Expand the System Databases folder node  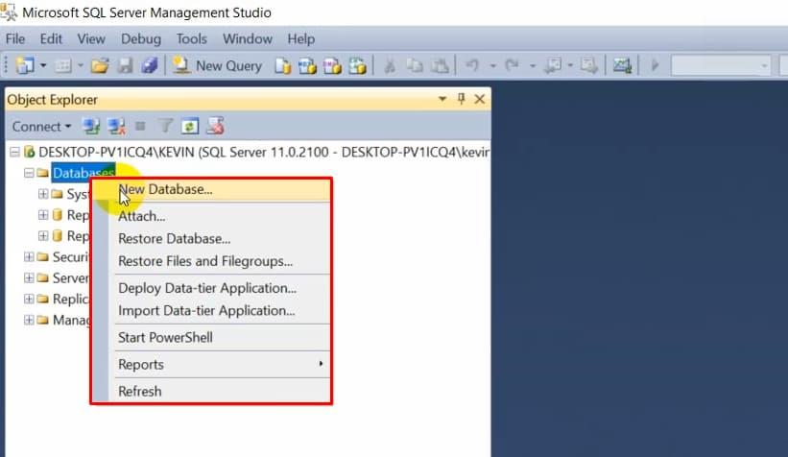[x=43, y=194]
